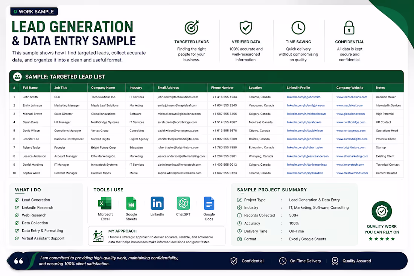This screenshot has height=276, width=414.
Task: Click the check mark beside Data Collection
Action: 17,223
